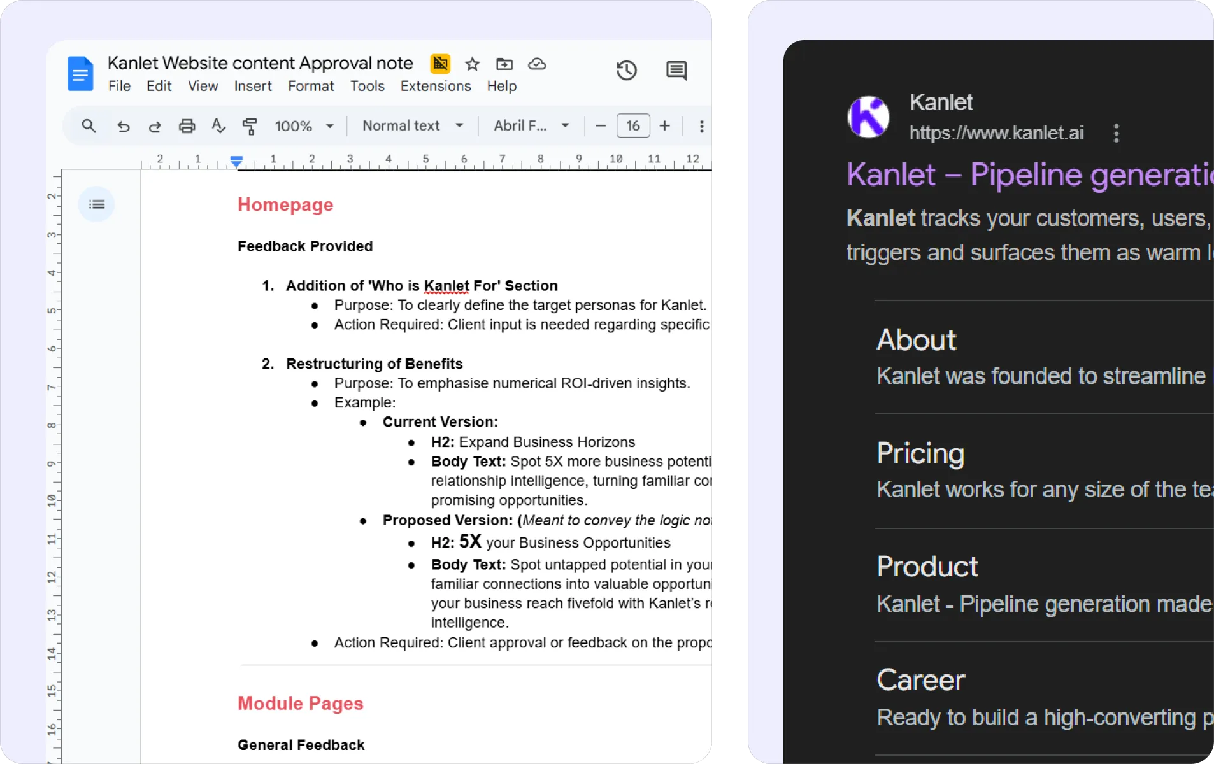
Task: Click 'Feedback Provided' subheading
Action: tap(305, 246)
